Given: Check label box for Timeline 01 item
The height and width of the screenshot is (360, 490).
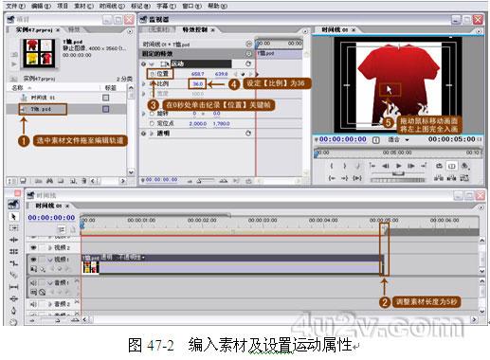Looking at the screenshot, I should [106, 98].
